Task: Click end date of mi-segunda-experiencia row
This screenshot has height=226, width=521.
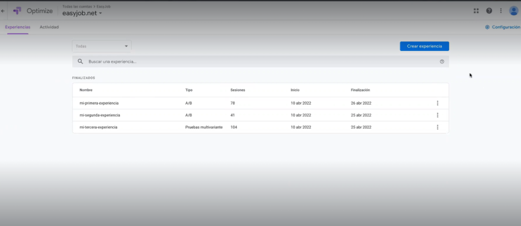Action: point(361,115)
